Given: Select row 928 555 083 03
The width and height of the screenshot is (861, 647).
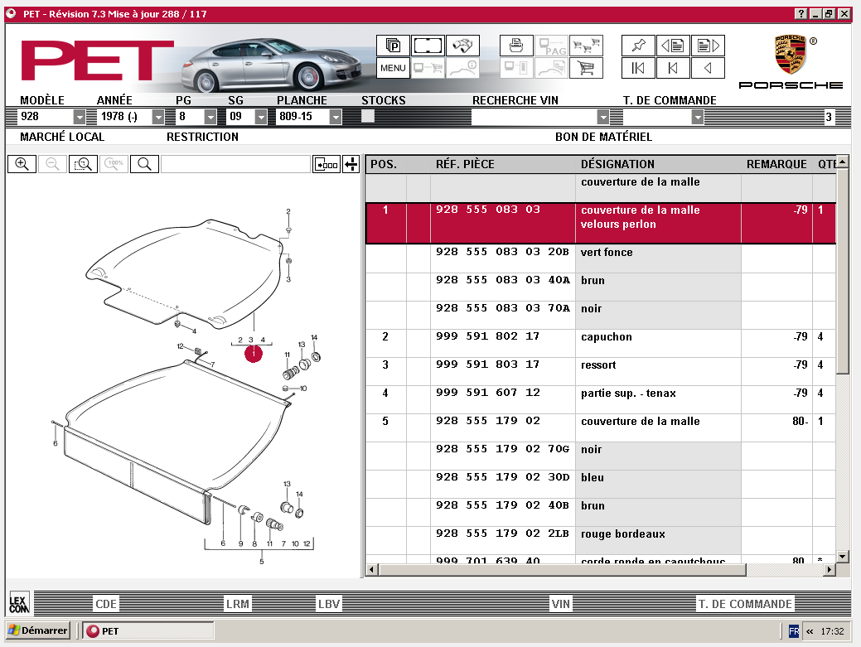Looking at the screenshot, I should [601, 224].
